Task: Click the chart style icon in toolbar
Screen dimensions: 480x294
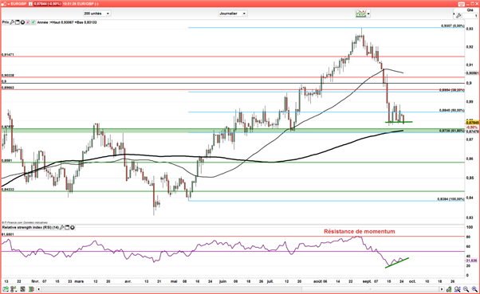Action: [x=360, y=14]
